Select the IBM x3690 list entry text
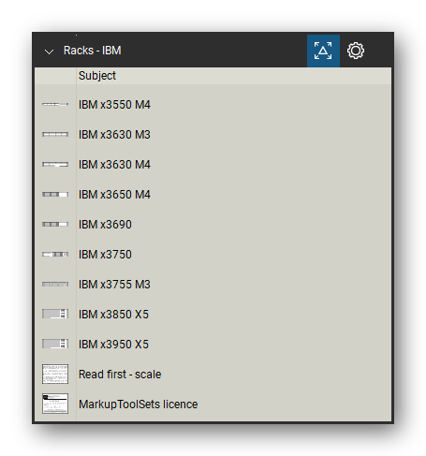This screenshot has height=456, width=426. (x=105, y=225)
